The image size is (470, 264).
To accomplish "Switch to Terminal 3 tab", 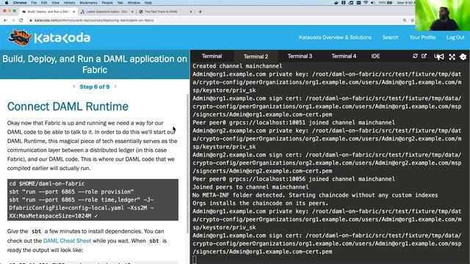I will pyautogui.click(x=300, y=56).
